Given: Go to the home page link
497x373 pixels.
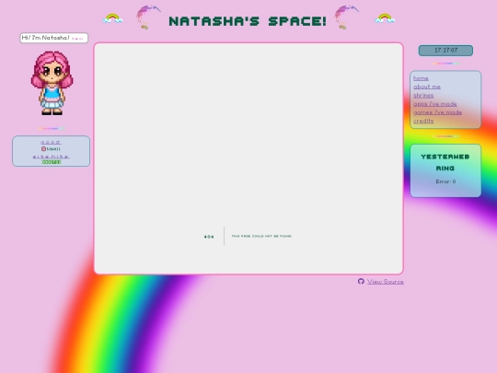Looking at the screenshot, I should pyautogui.click(x=421, y=78).
